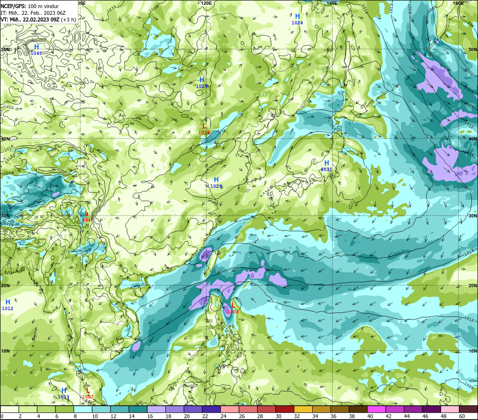Click the L 1019 low-pressure marker

[x=204, y=129]
